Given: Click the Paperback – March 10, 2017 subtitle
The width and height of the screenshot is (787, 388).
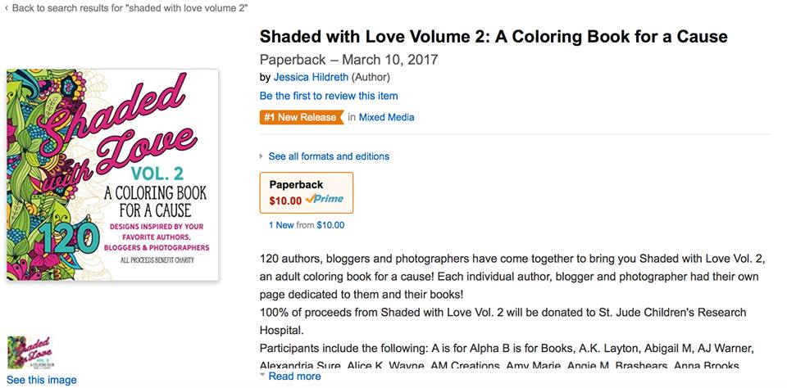Looking at the screenshot, I should [x=349, y=60].
